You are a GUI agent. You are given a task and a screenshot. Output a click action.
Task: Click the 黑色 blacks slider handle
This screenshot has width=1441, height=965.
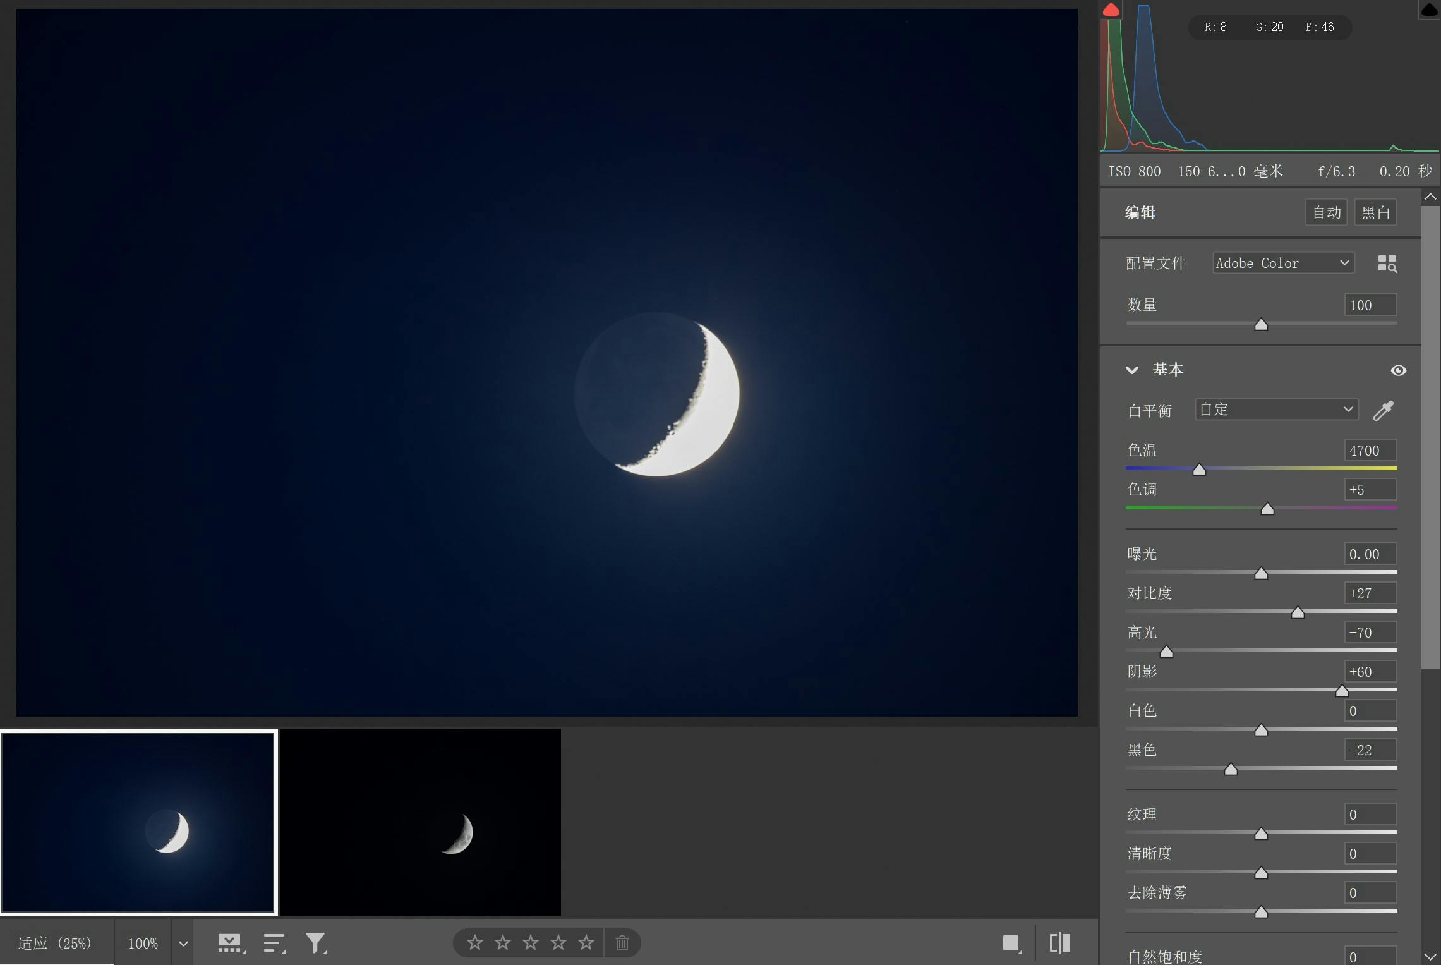pyautogui.click(x=1231, y=769)
